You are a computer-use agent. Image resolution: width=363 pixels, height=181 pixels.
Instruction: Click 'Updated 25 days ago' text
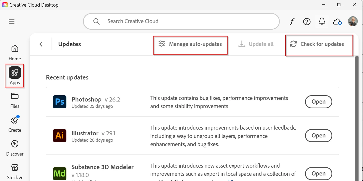92,106
